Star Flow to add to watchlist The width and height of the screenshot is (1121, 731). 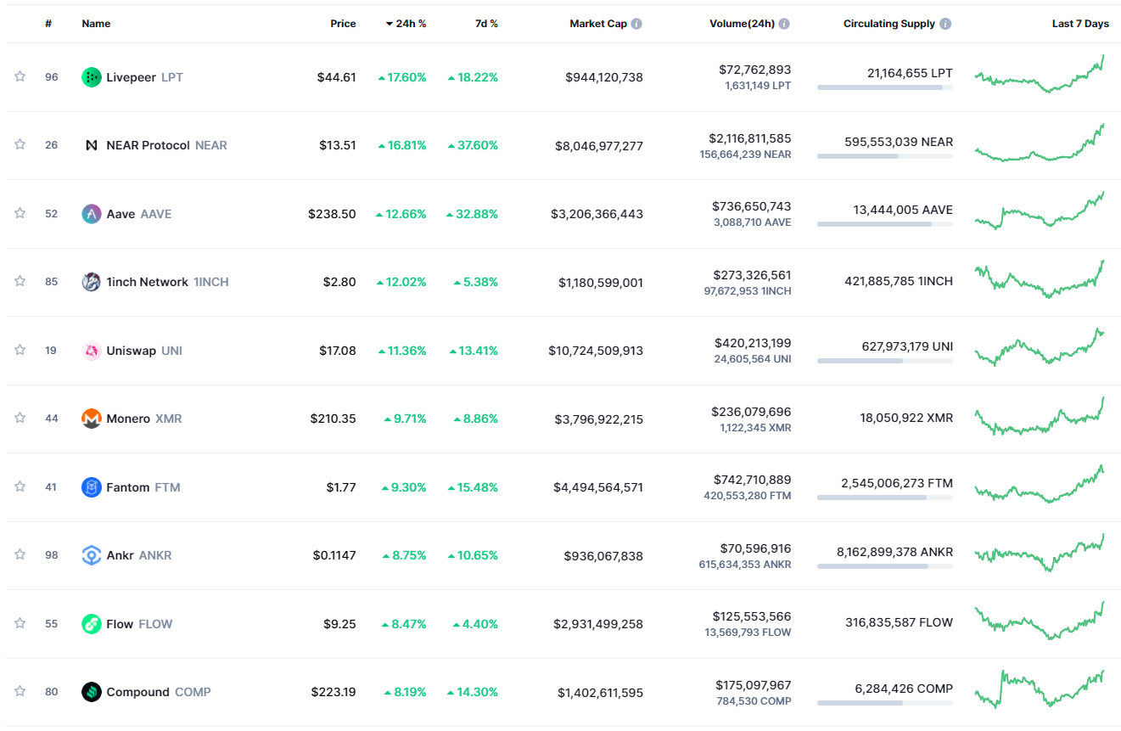pos(20,623)
